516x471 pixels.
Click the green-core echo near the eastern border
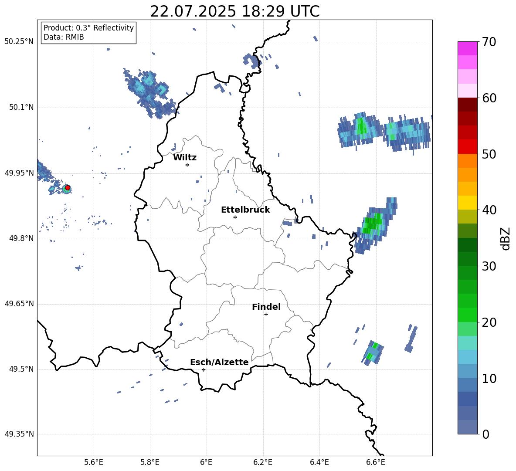[x=375, y=226]
